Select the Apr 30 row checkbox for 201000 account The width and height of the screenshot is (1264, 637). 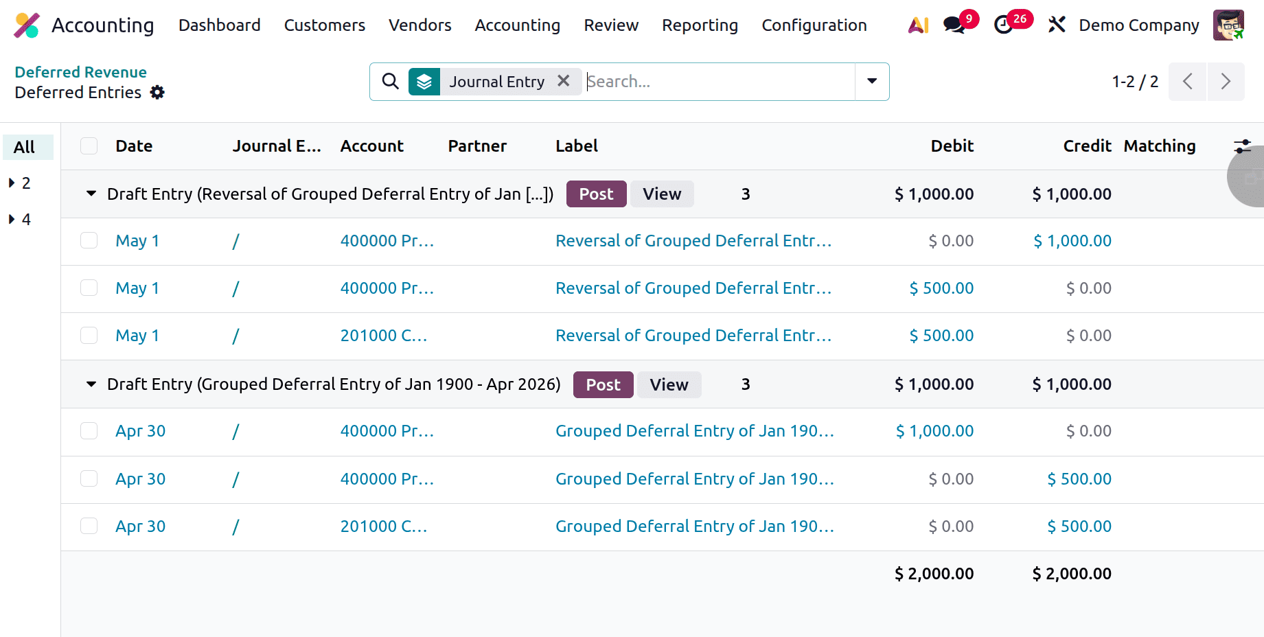(x=89, y=526)
